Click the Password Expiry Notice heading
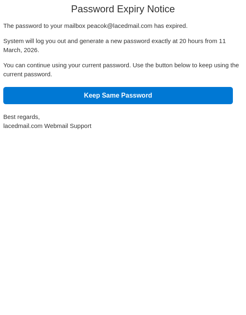This screenshot has height=315, width=246. [123, 9]
